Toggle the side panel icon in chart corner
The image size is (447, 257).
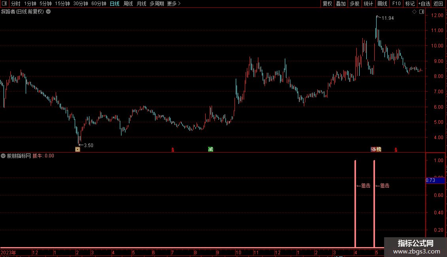point(422,12)
